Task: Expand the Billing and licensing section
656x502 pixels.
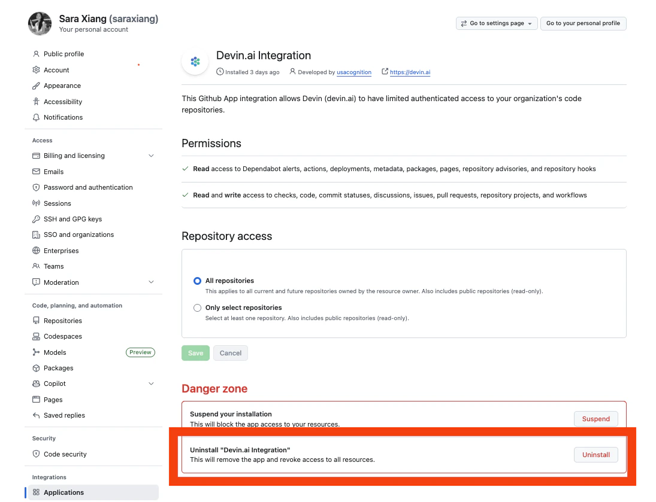Action: tap(151, 156)
